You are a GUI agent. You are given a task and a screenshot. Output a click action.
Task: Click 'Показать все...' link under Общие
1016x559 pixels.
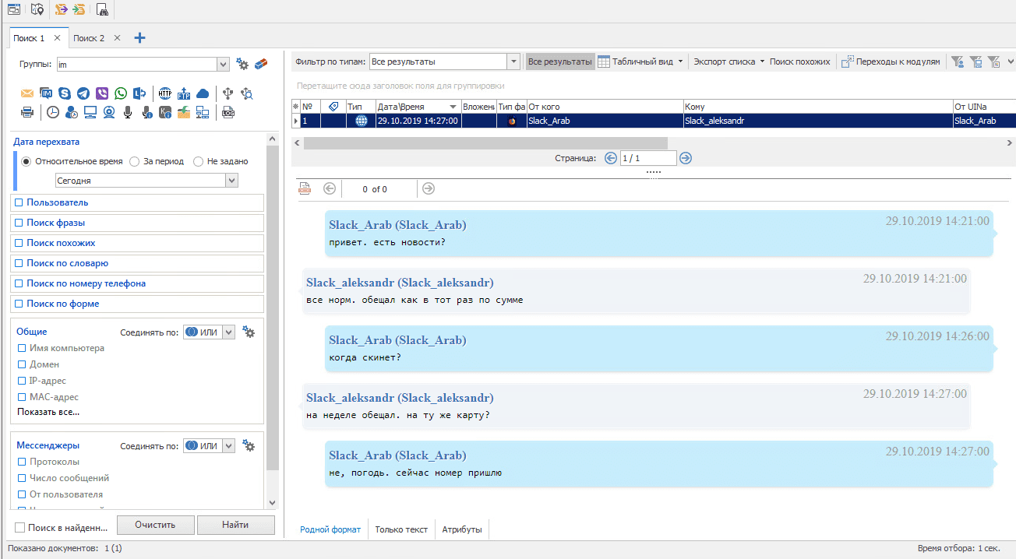(48, 412)
